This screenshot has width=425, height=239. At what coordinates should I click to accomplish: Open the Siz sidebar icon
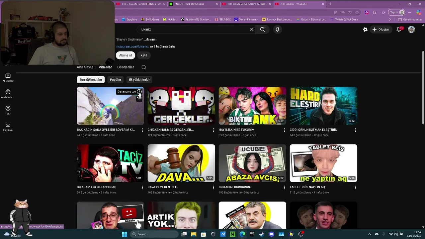point(8,110)
